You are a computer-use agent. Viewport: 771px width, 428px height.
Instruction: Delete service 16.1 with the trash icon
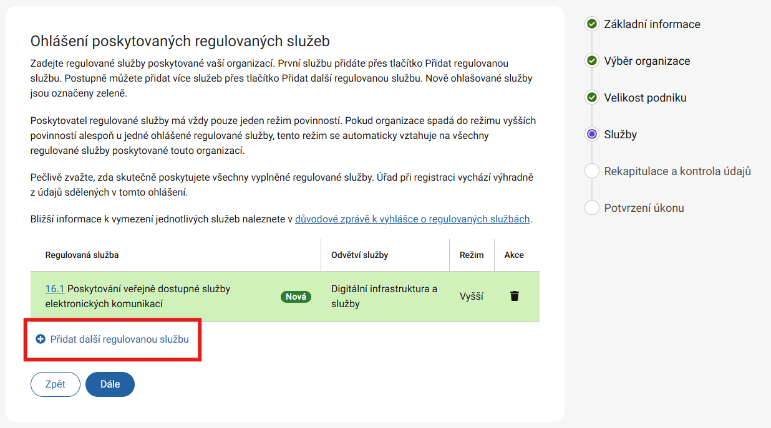point(514,297)
